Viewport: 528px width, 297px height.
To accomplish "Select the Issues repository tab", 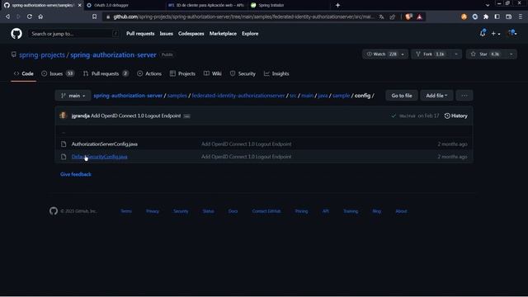I will pos(57,73).
